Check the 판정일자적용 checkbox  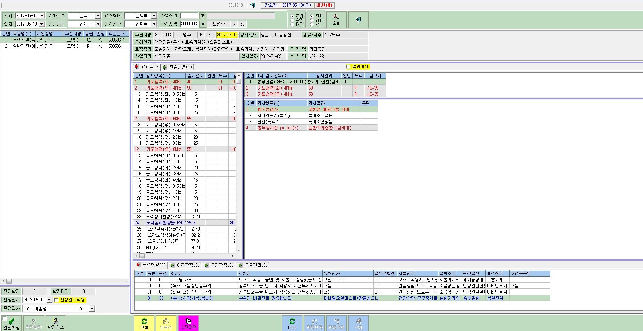point(56,300)
